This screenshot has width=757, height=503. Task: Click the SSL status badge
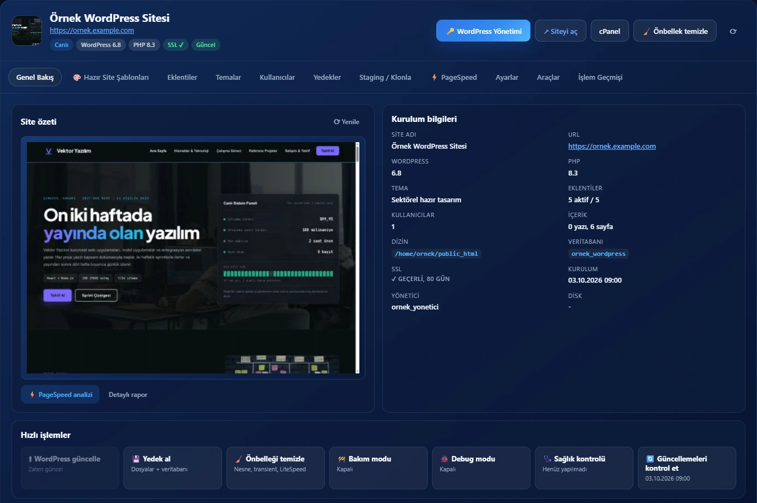point(176,45)
